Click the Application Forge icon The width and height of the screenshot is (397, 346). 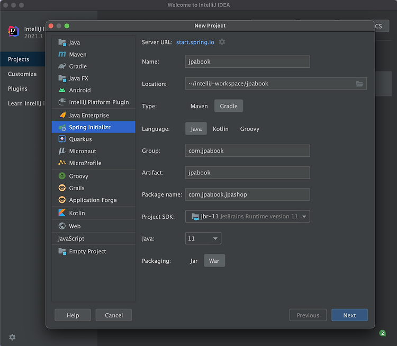tap(62, 200)
